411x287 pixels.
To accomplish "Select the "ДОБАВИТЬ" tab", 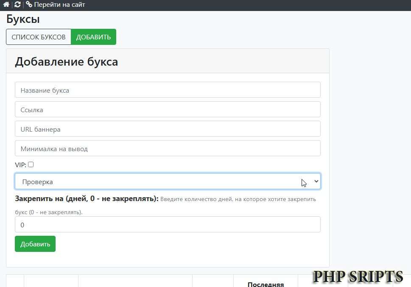I will tap(93, 37).
